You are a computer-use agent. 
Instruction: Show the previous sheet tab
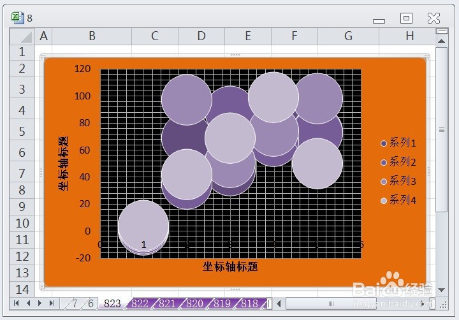point(29,303)
